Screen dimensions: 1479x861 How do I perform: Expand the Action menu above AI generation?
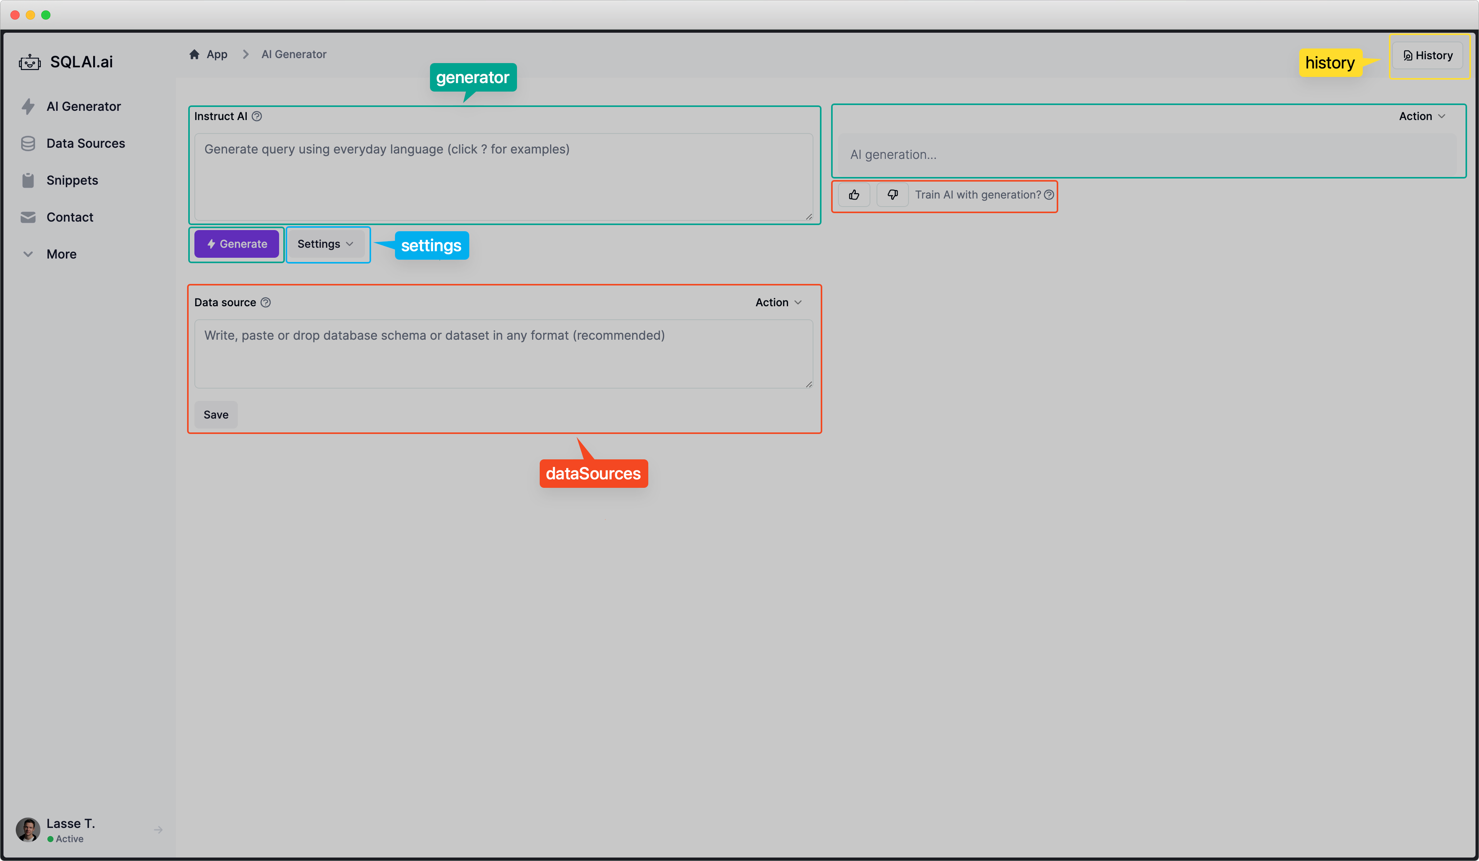point(1422,115)
